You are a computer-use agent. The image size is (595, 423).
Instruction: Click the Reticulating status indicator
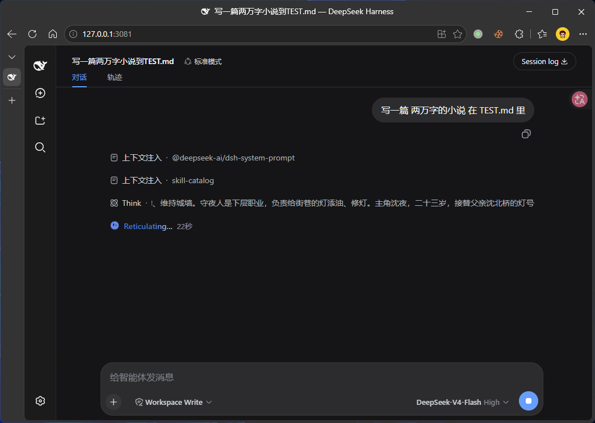point(148,226)
